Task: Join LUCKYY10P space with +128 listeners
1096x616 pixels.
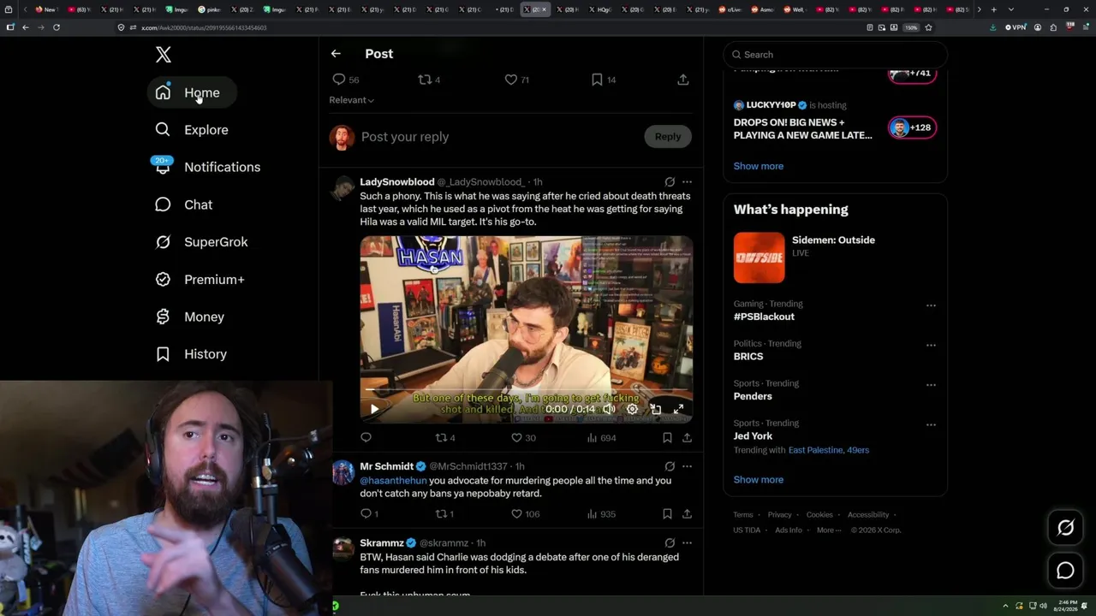Action: [x=912, y=127]
